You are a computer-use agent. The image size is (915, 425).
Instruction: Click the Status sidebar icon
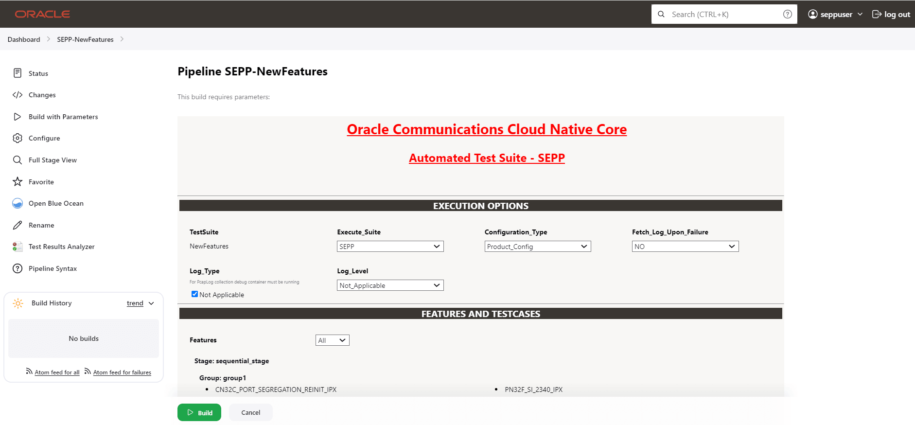[x=18, y=73]
